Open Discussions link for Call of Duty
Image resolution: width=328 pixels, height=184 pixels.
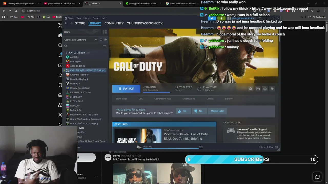(189, 99)
